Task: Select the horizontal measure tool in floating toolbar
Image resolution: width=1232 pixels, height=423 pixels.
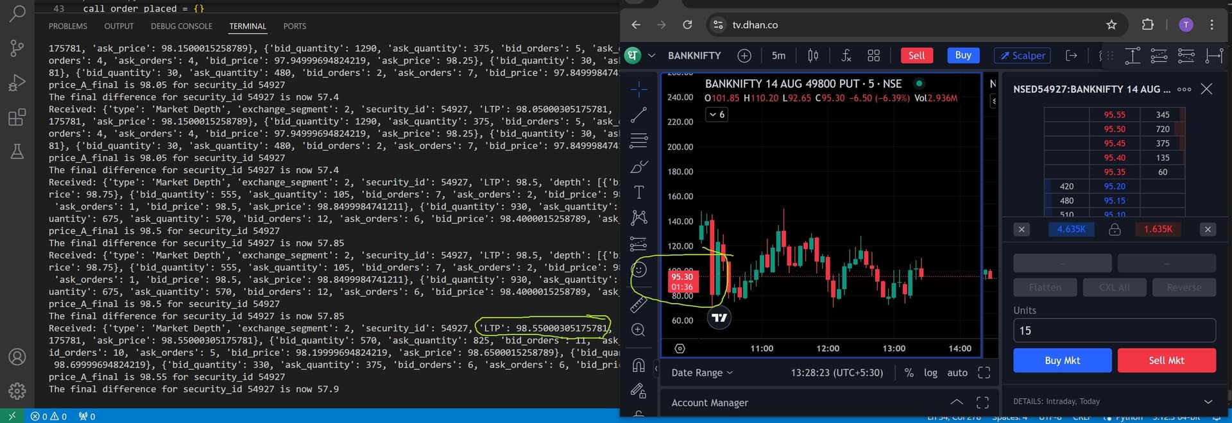Action: (1214, 56)
